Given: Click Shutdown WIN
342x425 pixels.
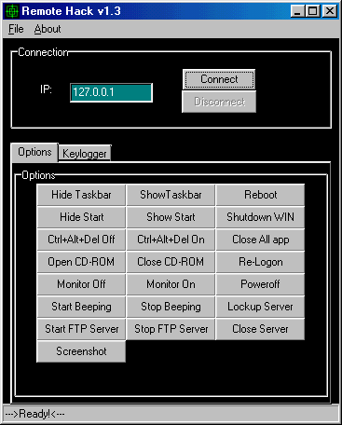Looking at the screenshot, I should [260, 217].
